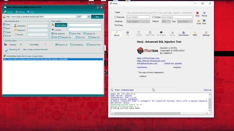Click Check for update link
Screen dimensions: 234x131
[x=173, y=63]
